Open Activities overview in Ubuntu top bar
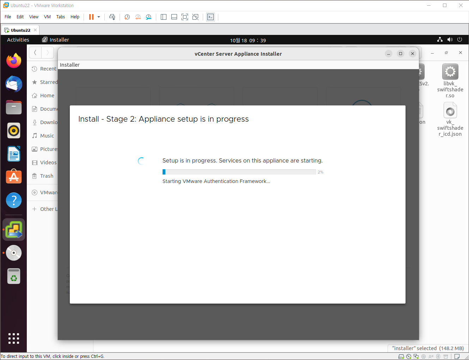 18,40
